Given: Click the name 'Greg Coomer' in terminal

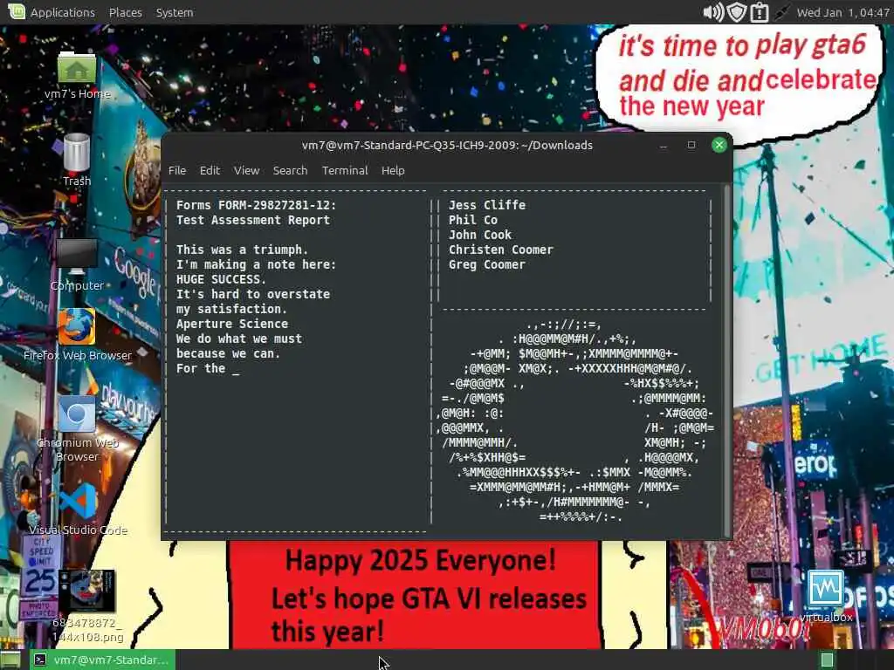Looking at the screenshot, I should point(486,264).
